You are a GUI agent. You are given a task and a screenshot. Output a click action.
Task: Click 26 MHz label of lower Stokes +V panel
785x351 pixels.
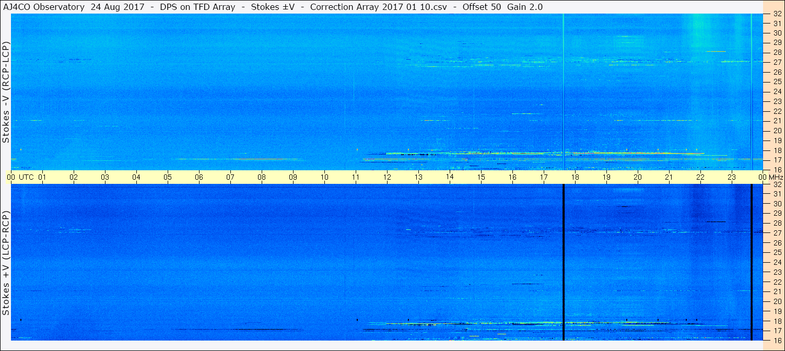[777, 243]
